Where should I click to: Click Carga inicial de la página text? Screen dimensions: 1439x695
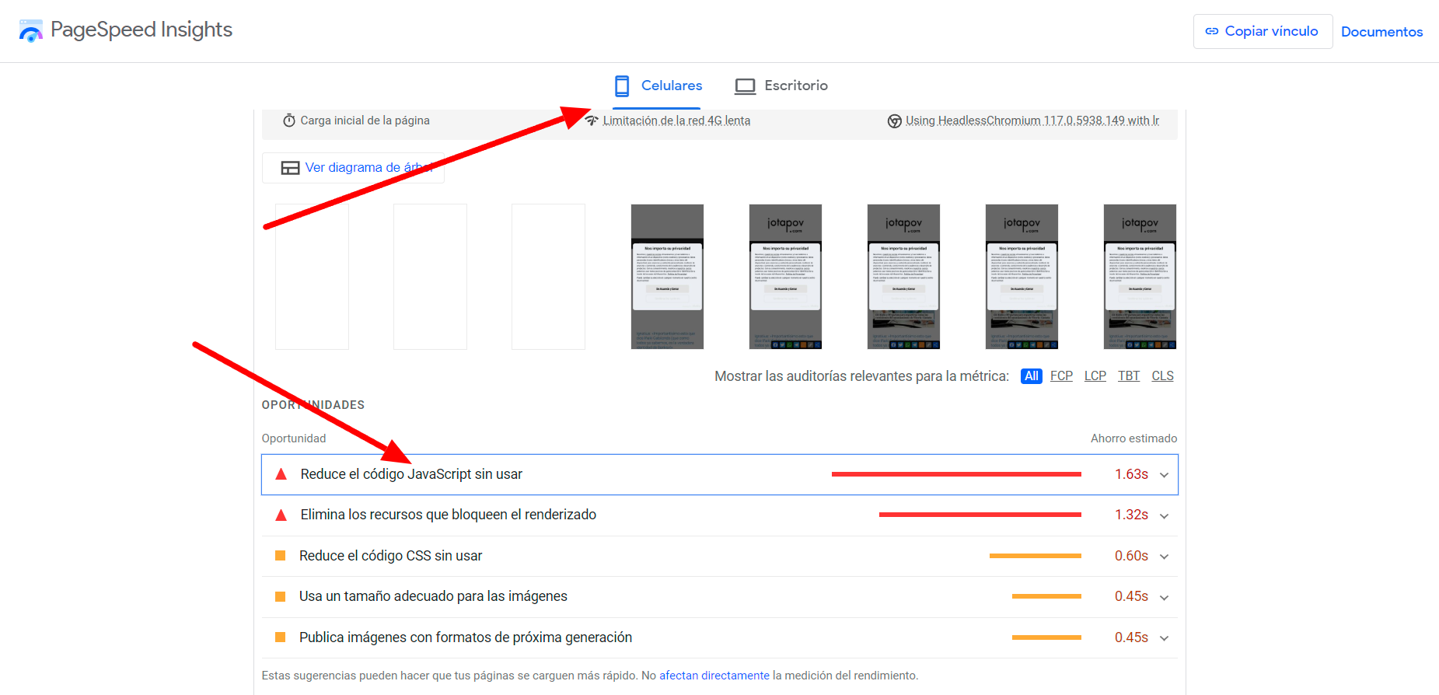[x=365, y=120]
